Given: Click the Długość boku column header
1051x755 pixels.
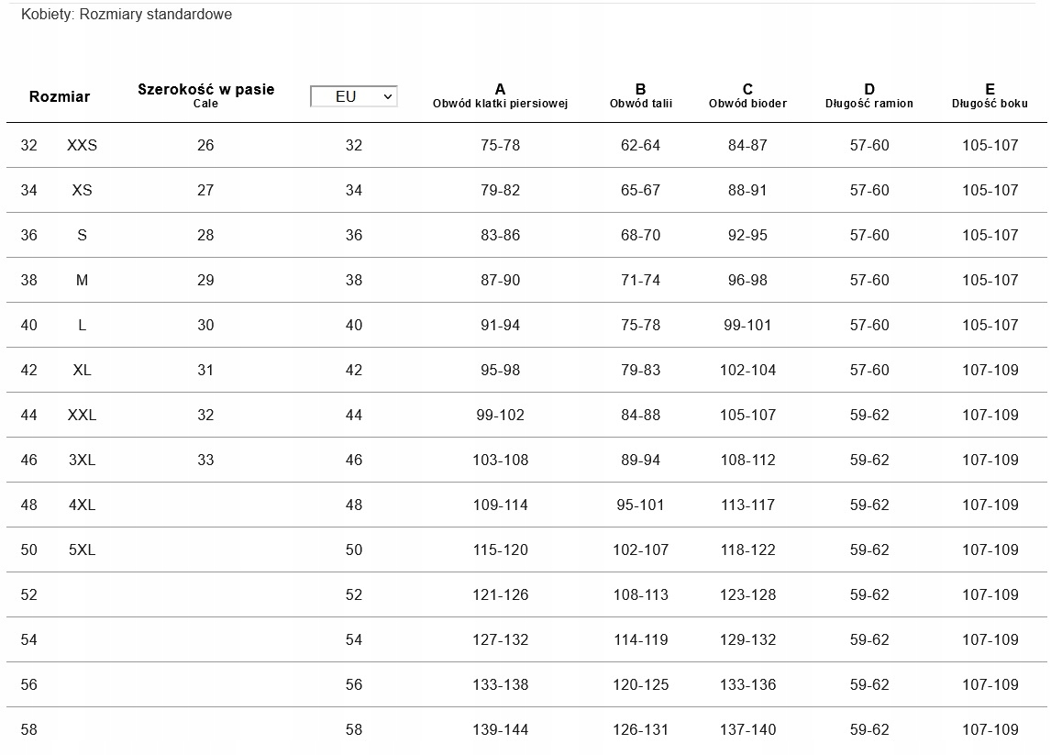Looking at the screenshot, I should pyautogui.click(x=990, y=96).
